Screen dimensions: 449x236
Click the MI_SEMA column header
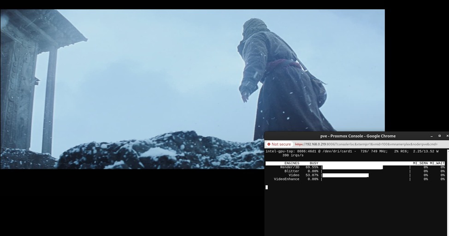click(x=420, y=163)
